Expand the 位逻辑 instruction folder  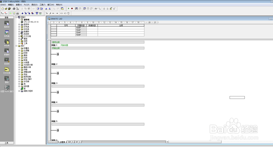point(19,51)
